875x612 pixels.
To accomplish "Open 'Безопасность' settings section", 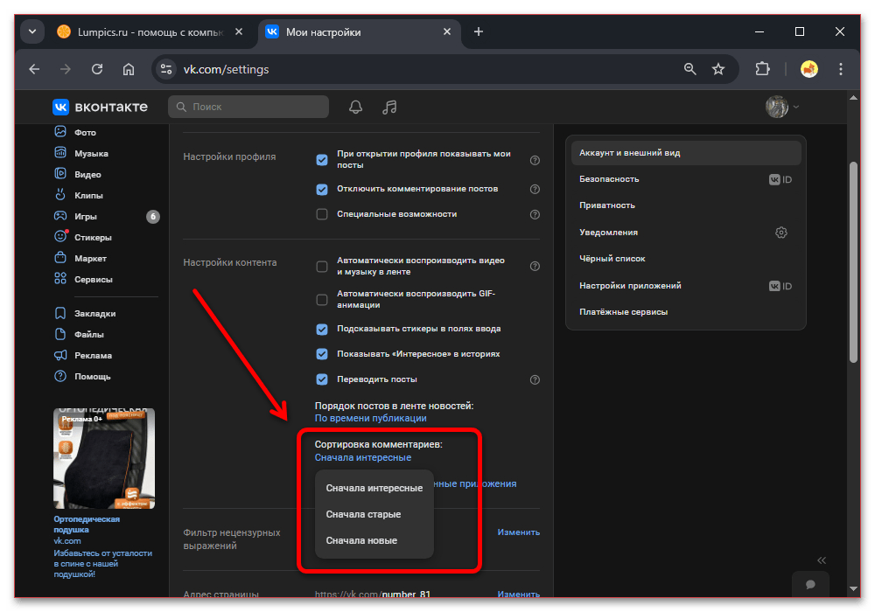I will [x=686, y=179].
